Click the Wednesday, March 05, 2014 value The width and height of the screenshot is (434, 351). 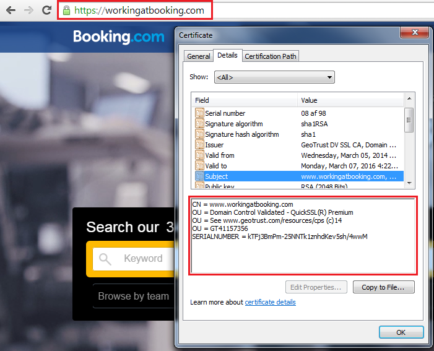pyautogui.click(x=349, y=155)
